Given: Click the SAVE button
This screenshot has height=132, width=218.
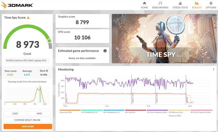Looking at the screenshot, I should (x=40, y=113).
